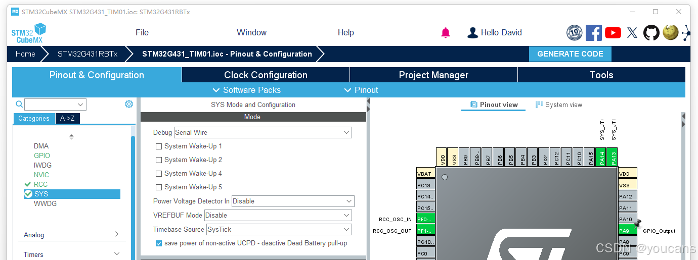Image resolution: width=698 pixels, height=260 pixels.
Task: Select the Categories tab
Action: click(x=34, y=119)
